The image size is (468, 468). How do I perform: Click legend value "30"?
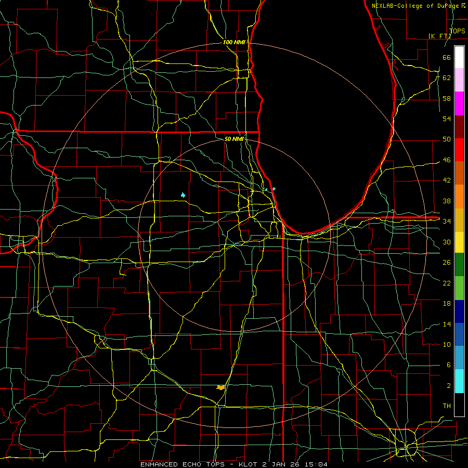[447, 242]
